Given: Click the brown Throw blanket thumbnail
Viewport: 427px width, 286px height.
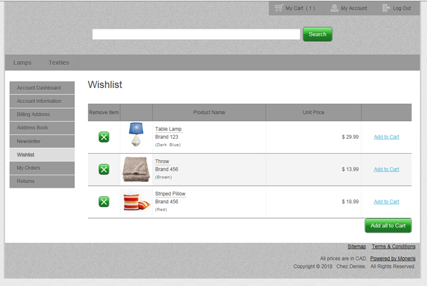Looking at the screenshot, I should click(x=136, y=169).
